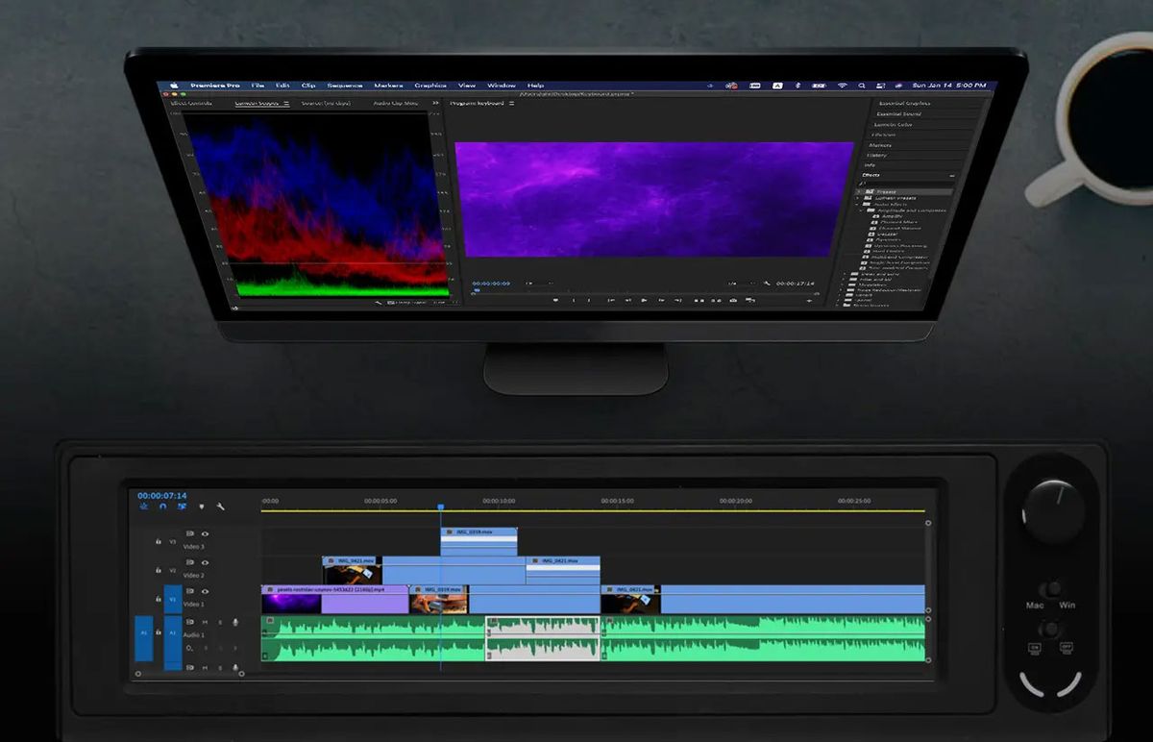1153x742 pixels.
Task: Toggle the Video 1 track lock
Action: (159, 599)
